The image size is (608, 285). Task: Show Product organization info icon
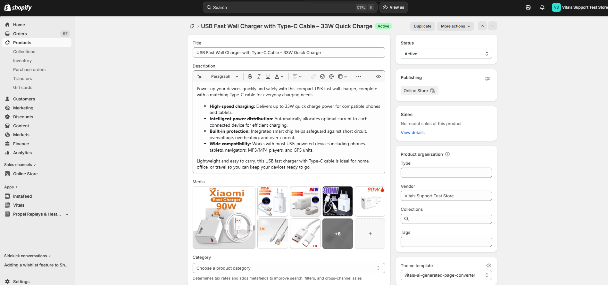(447, 154)
